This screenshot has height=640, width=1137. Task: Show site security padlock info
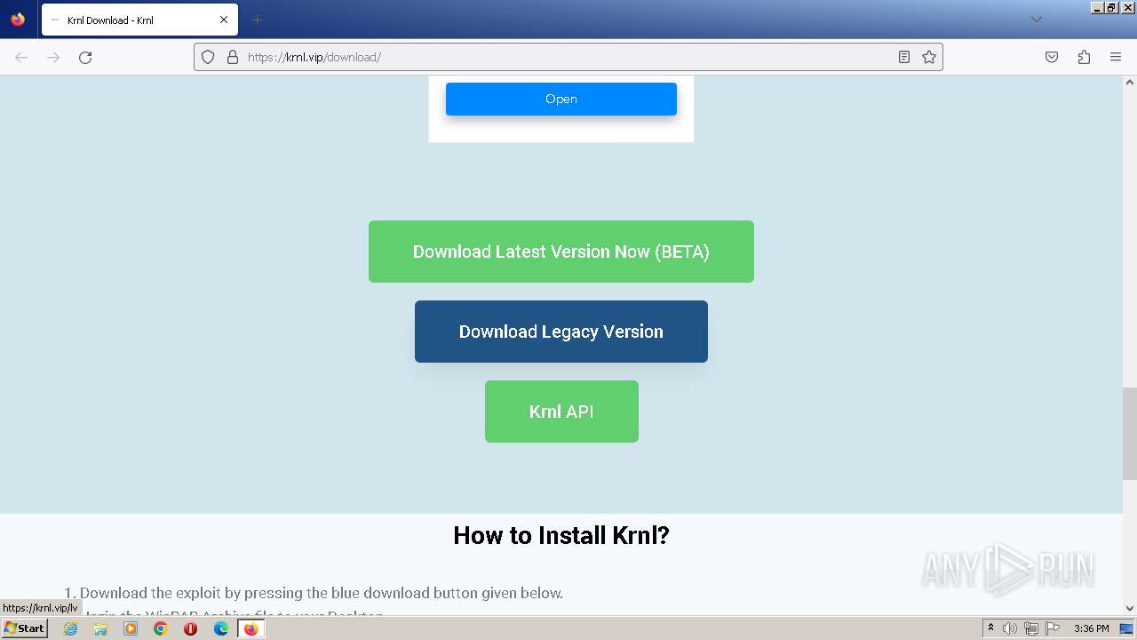[233, 57]
